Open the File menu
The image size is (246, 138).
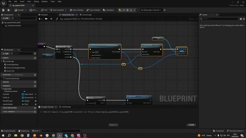pyautogui.click(x=10, y=2)
